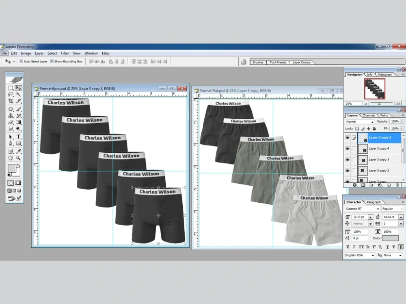
Task: Hide Layer 3 copy 2 eye icon
Action: [x=348, y=171]
